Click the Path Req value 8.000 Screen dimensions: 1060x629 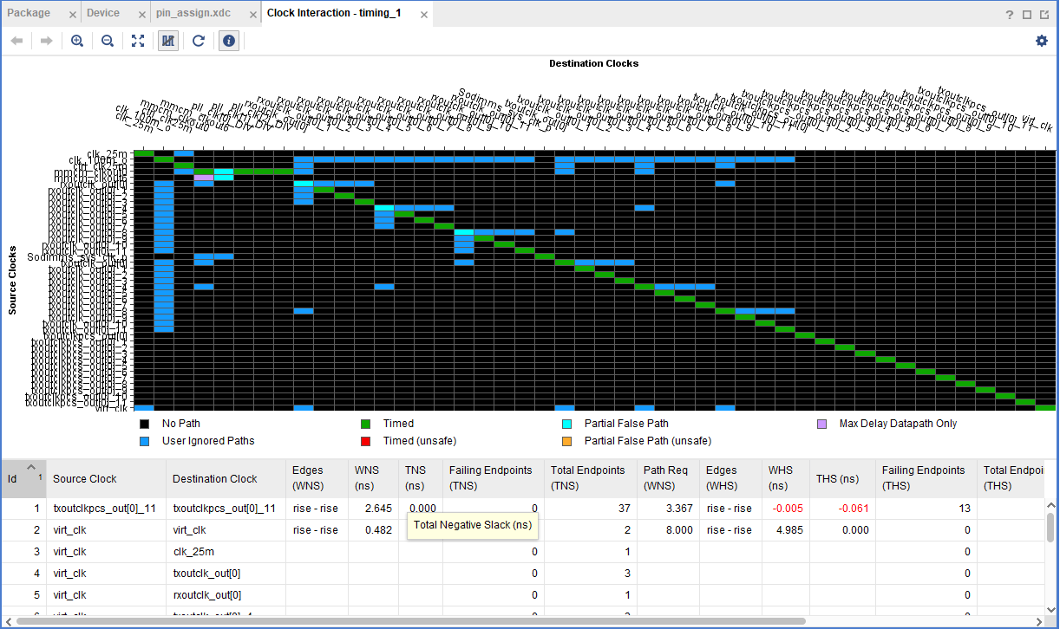[x=679, y=530]
